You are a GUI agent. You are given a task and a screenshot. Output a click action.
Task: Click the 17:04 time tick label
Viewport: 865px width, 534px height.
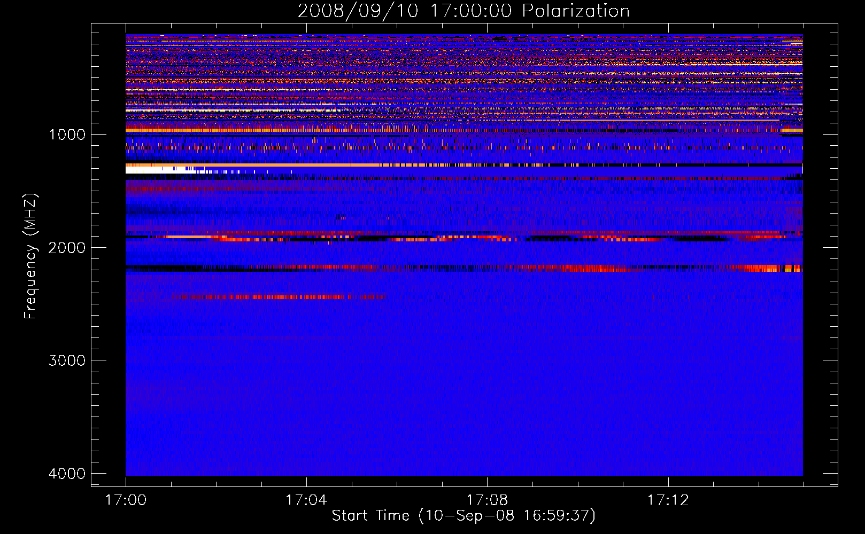point(306,500)
